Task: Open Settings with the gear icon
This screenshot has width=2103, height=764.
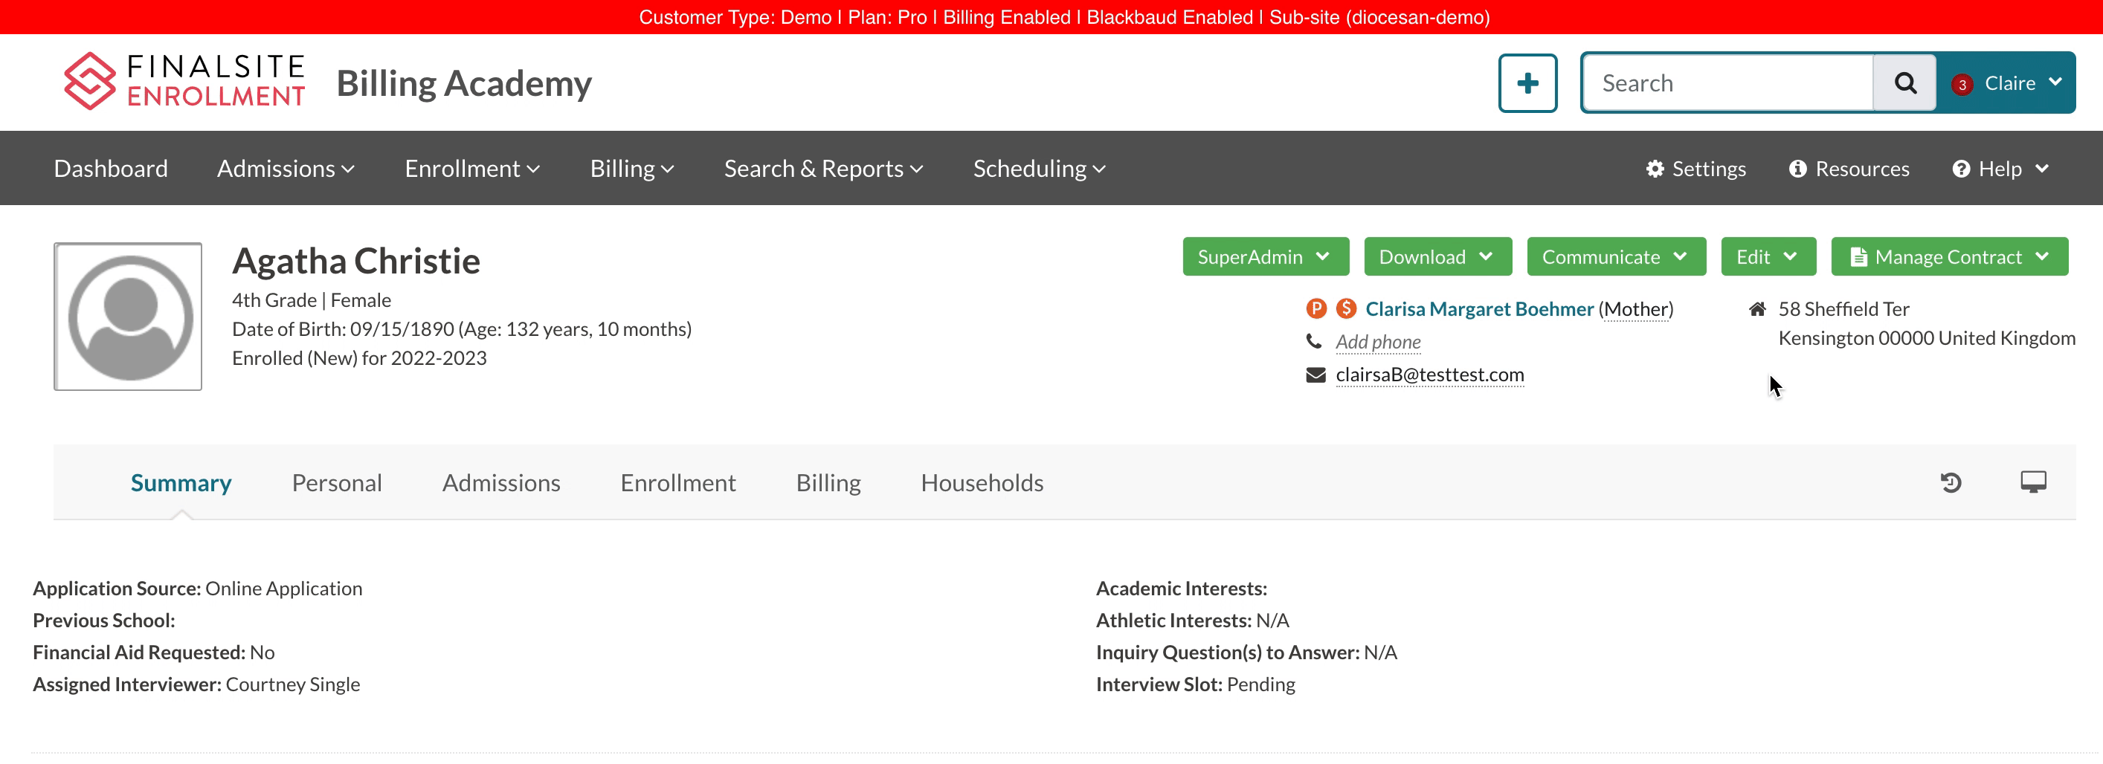Action: [x=1695, y=169]
